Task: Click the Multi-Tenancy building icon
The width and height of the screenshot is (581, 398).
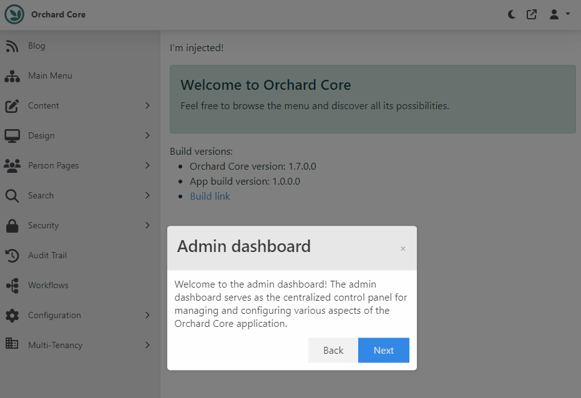Action: [12, 343]
